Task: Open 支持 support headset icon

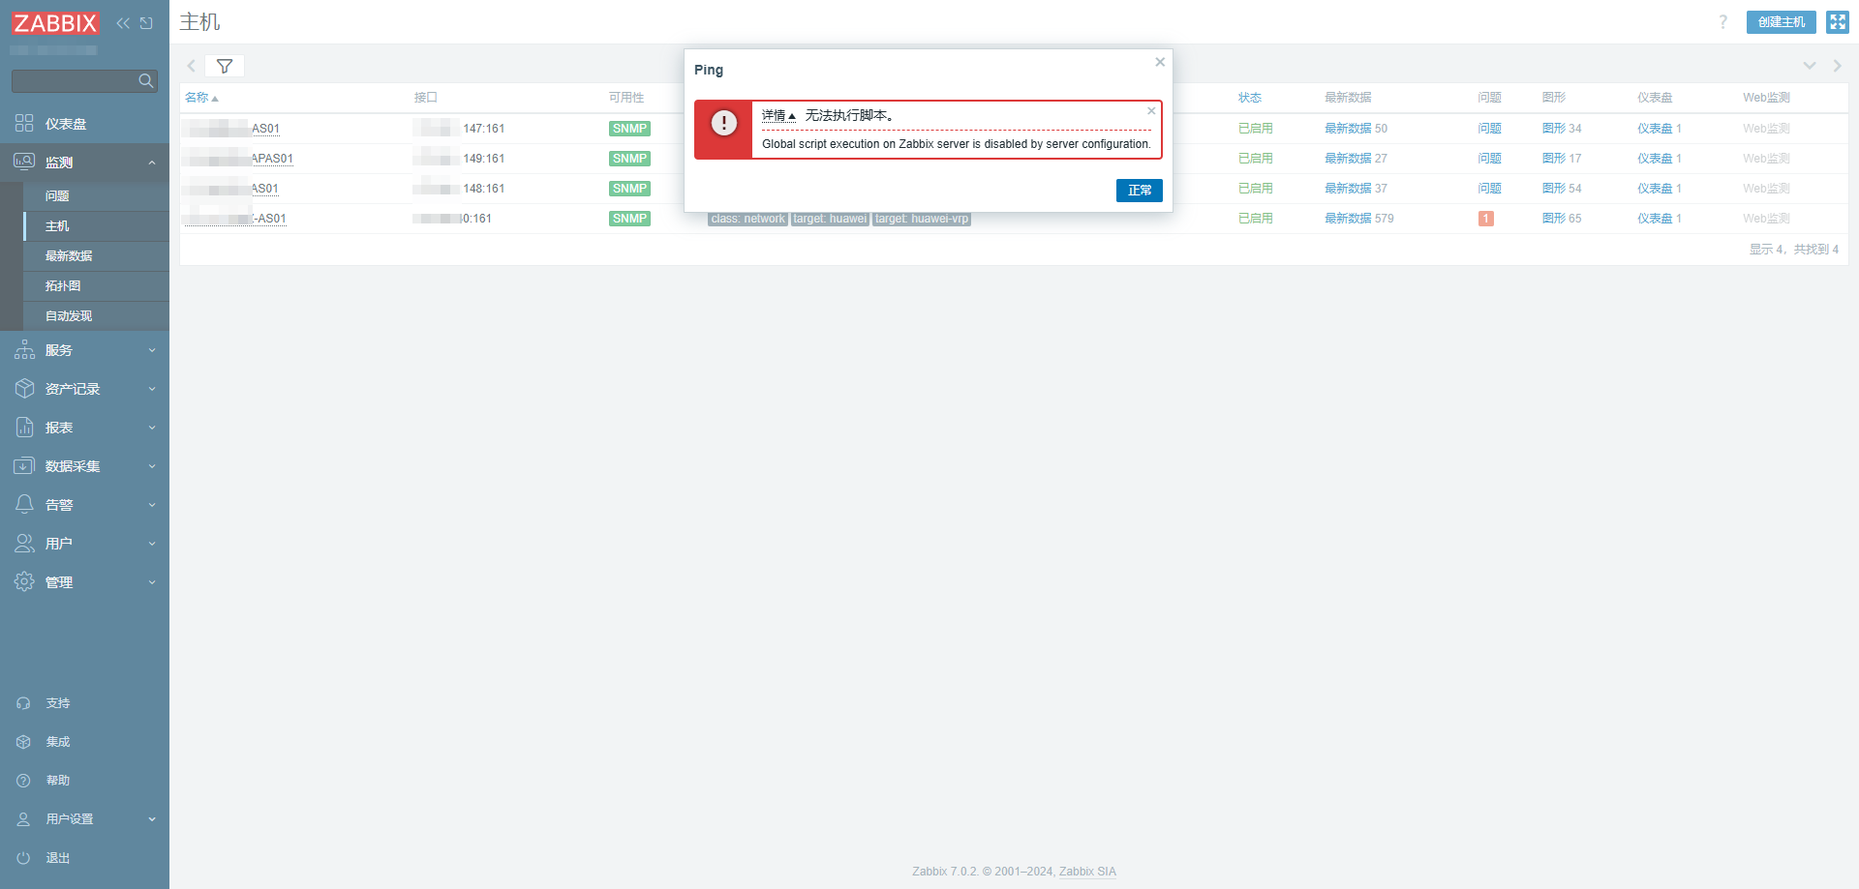Action: 24,703
